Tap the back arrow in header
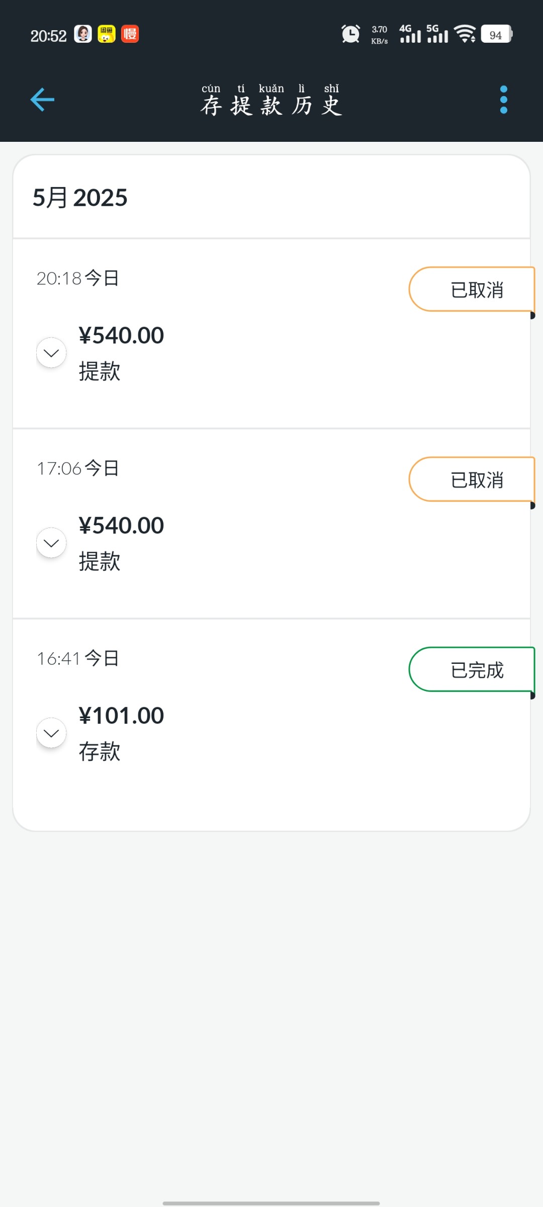The image size is (543, 1207). coord(42,100)
